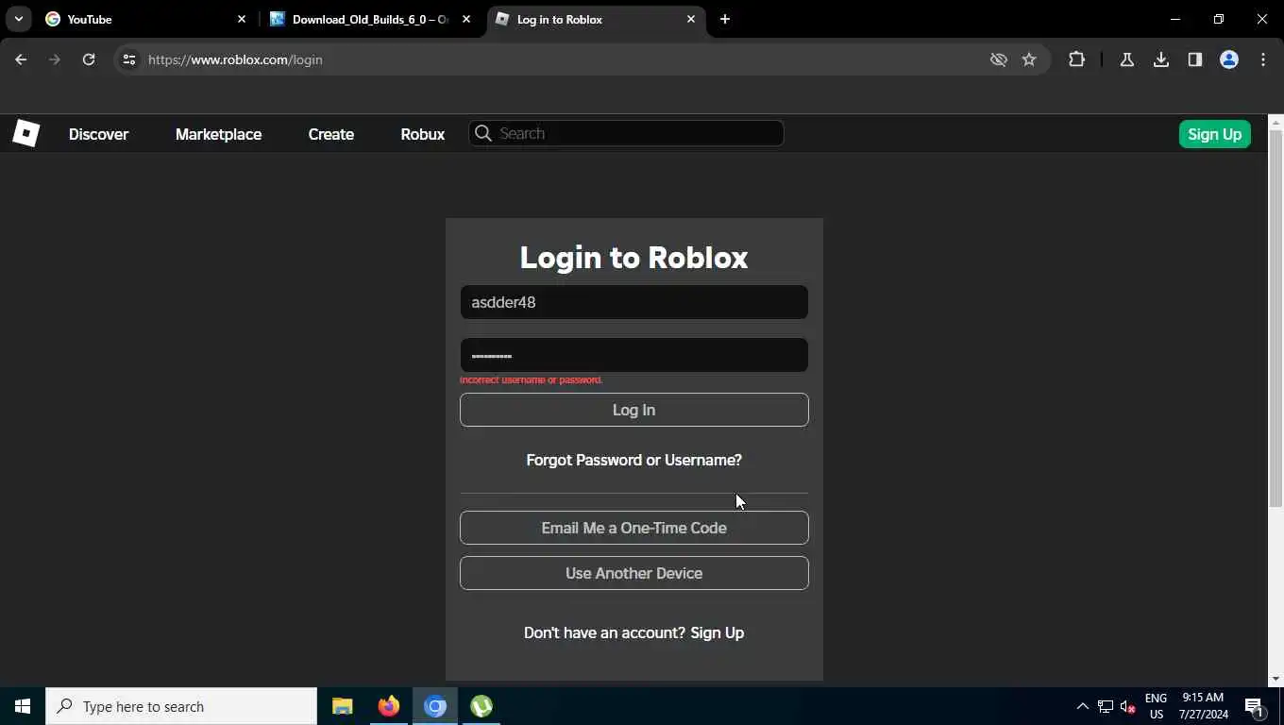Open the Discover menu item
The image size is (1284, 725).
tap(98, 134)
